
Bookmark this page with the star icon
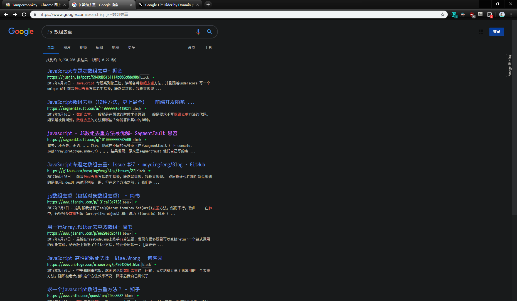click(x=442, y=14)
